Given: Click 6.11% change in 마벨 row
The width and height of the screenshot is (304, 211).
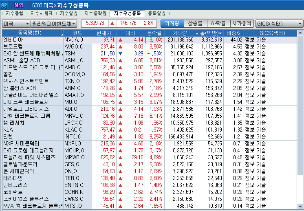Looking at the screenshot, I should 156,116.
